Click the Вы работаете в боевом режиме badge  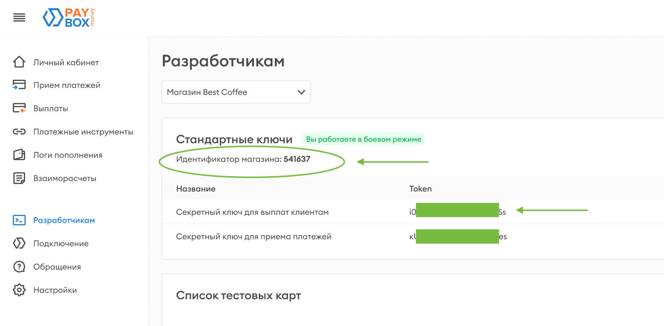[363, 139]
